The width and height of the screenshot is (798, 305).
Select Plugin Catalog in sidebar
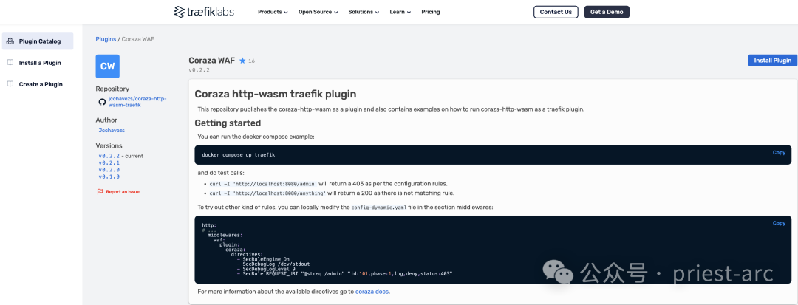click(x=38, y=41)
